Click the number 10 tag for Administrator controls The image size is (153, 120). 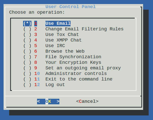click(37, 73)
